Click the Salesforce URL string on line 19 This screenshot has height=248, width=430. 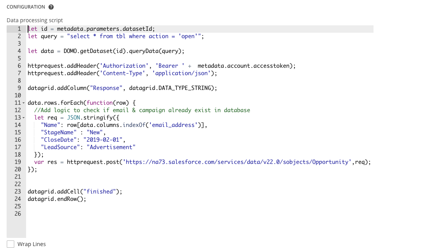pyautogui.click(x=237, y=162)
